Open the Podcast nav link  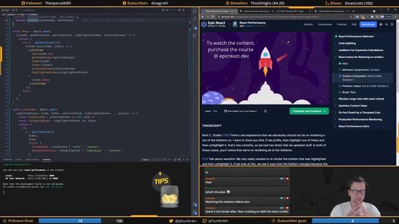tap(342, 24)
